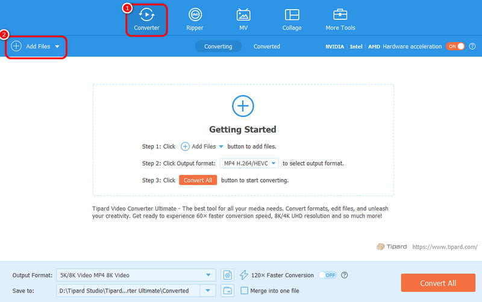Open output folder icon beside Save to

pos(228,291)
